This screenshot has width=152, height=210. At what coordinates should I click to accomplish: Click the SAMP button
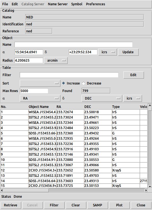click(x=98, y=205)
